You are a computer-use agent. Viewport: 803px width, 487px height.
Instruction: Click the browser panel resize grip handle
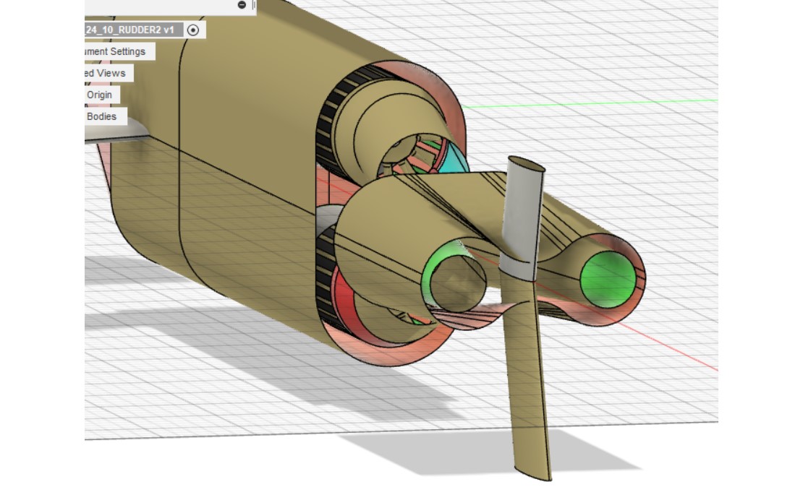[253, 4]
